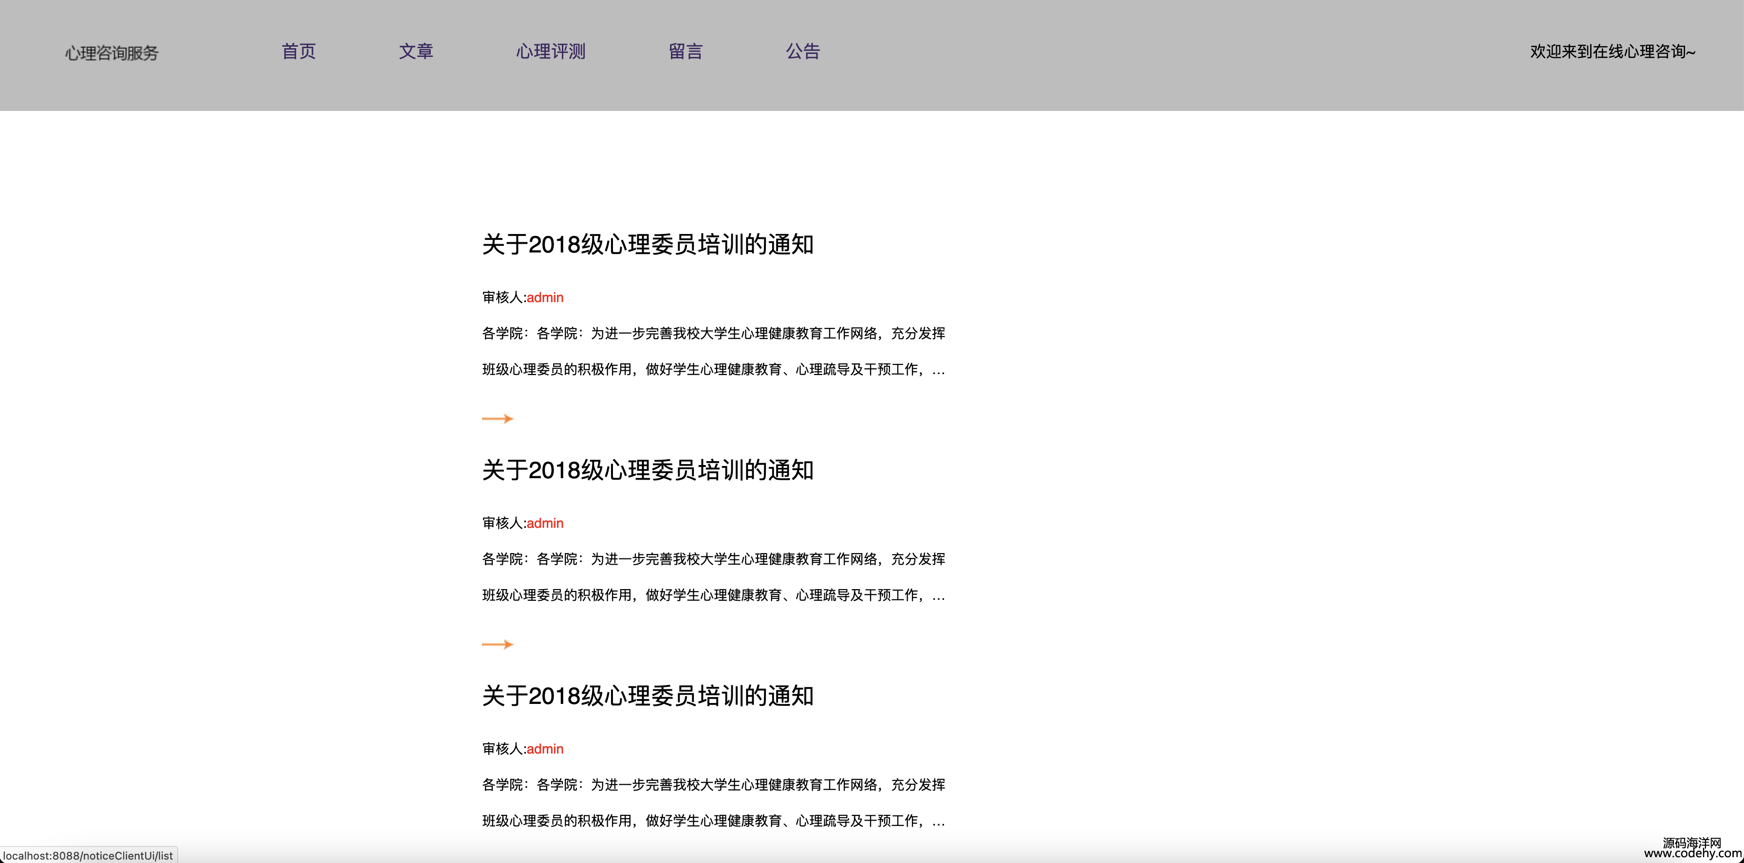
Task: Go to the 文章 page
Action: coord(416,52)
